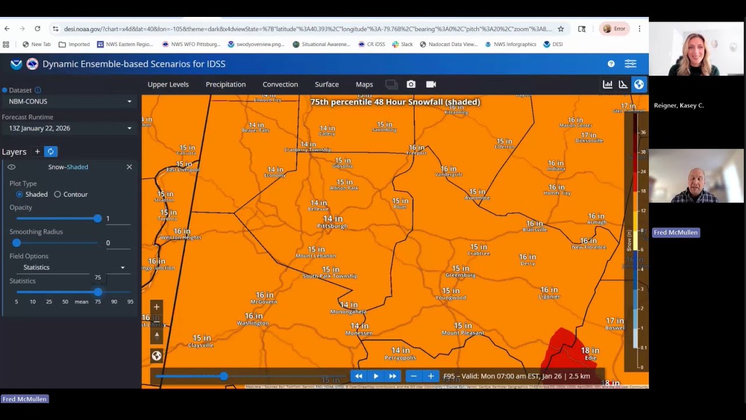Reset map bearing compass arrow
Screen dimensions: 746x420
[156, 335]
